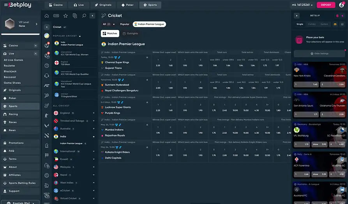Viewport: 348px width, 204px height.
Task: Collapse the Popular Cricket section
Action: point(80,36)
